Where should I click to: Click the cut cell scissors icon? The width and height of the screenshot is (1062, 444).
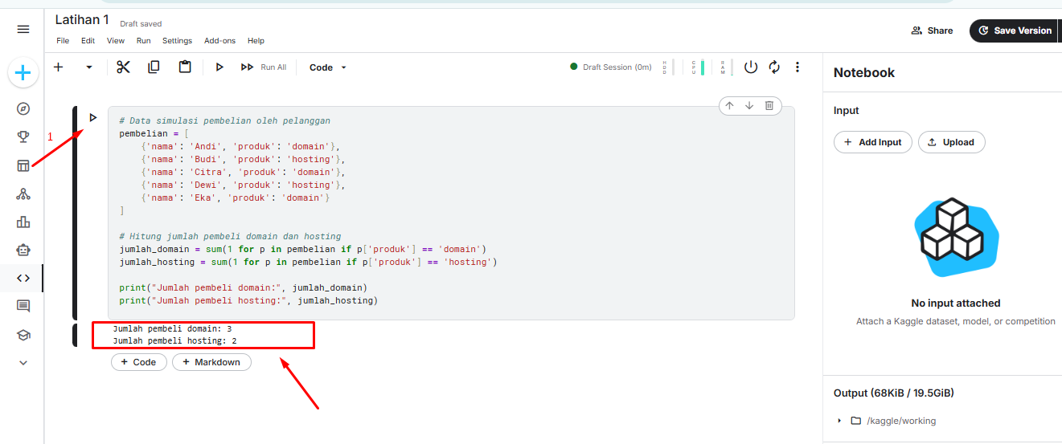coord(123,67)
